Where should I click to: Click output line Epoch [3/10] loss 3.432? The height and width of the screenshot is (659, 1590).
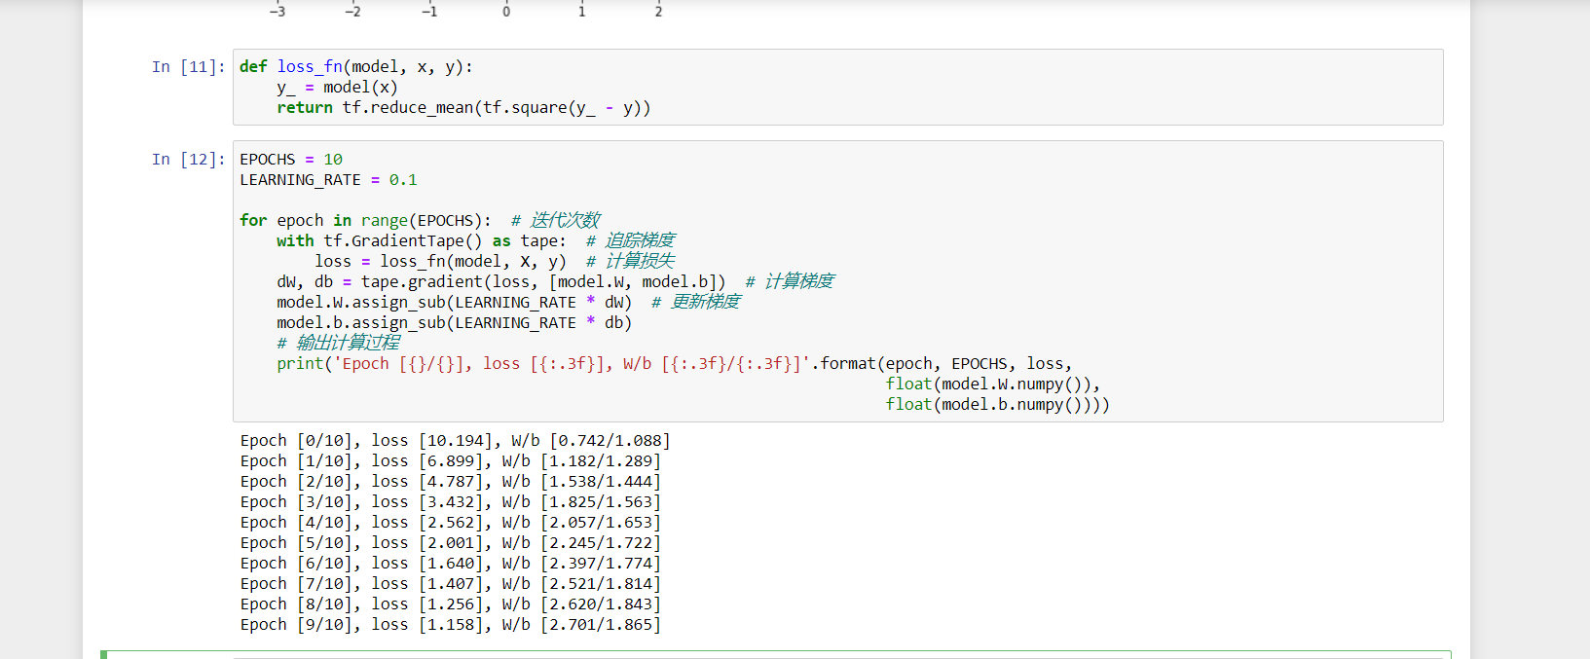click(450, 501)
